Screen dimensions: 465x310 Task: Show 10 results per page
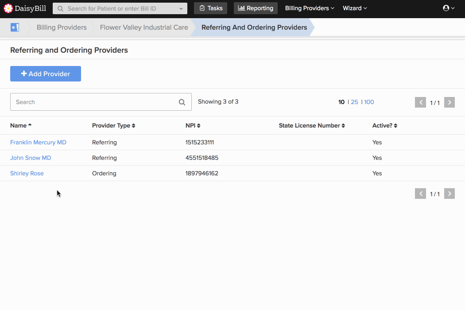[x=341, y=102]
